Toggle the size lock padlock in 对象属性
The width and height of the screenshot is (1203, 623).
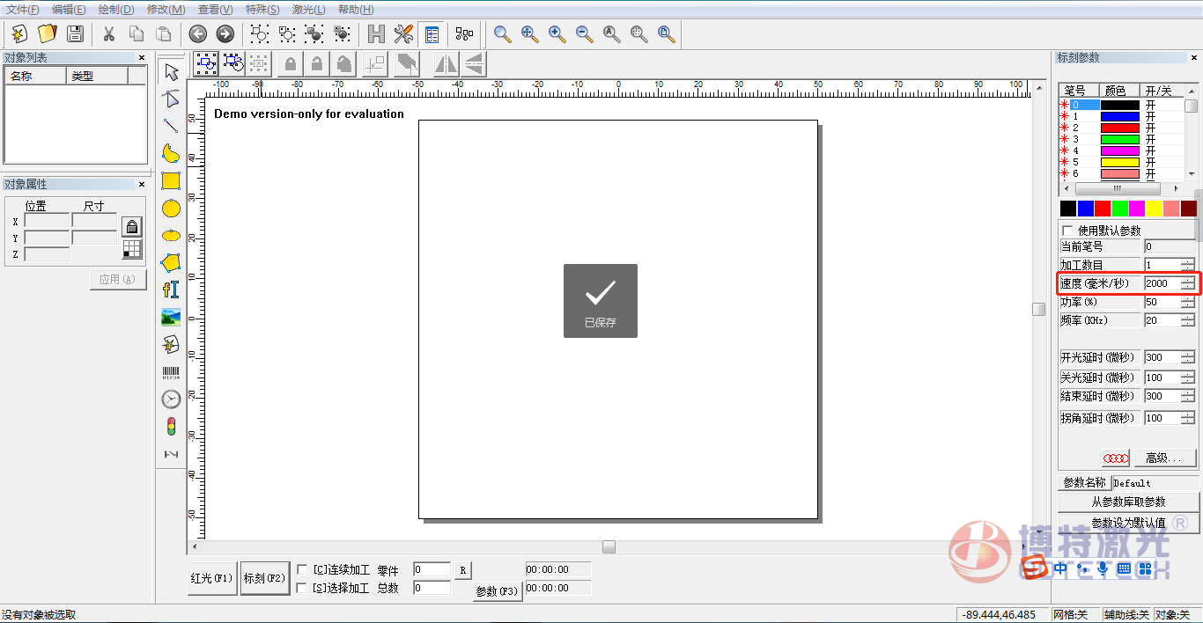coord(131,226)
